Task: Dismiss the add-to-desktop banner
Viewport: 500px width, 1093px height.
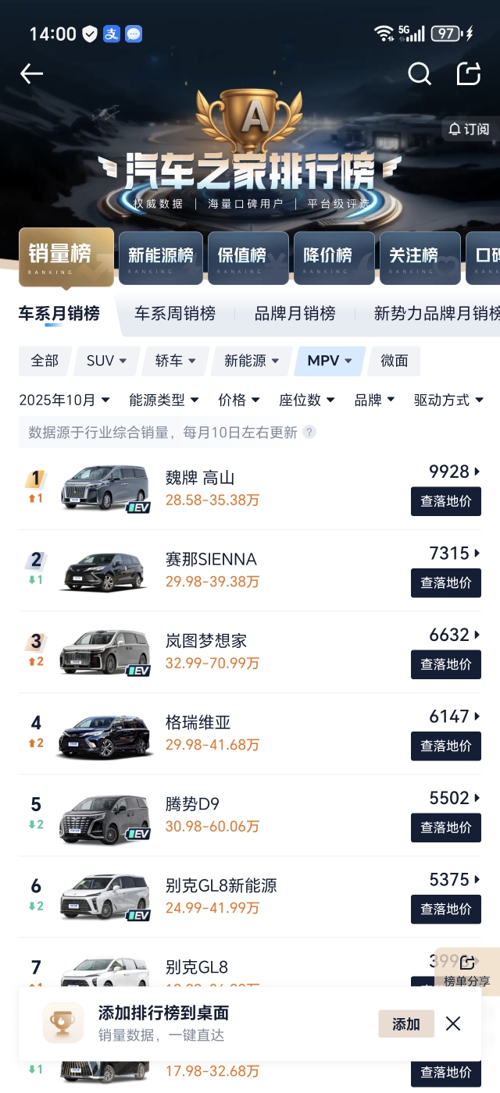Action: (x=453, y=1024)
